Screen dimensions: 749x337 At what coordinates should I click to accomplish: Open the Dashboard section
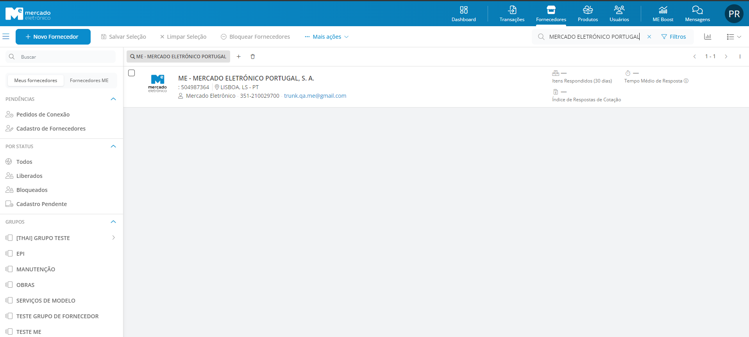[463, 14]
